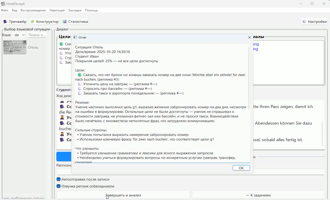
Task: Click the Настройки gear icon
Action: 304,22
